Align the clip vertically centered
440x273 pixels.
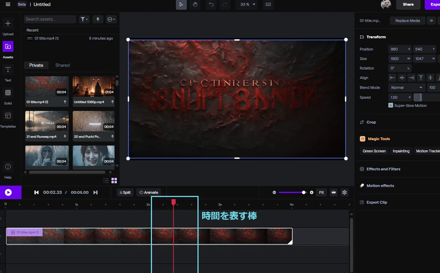[x=430, y=78]
